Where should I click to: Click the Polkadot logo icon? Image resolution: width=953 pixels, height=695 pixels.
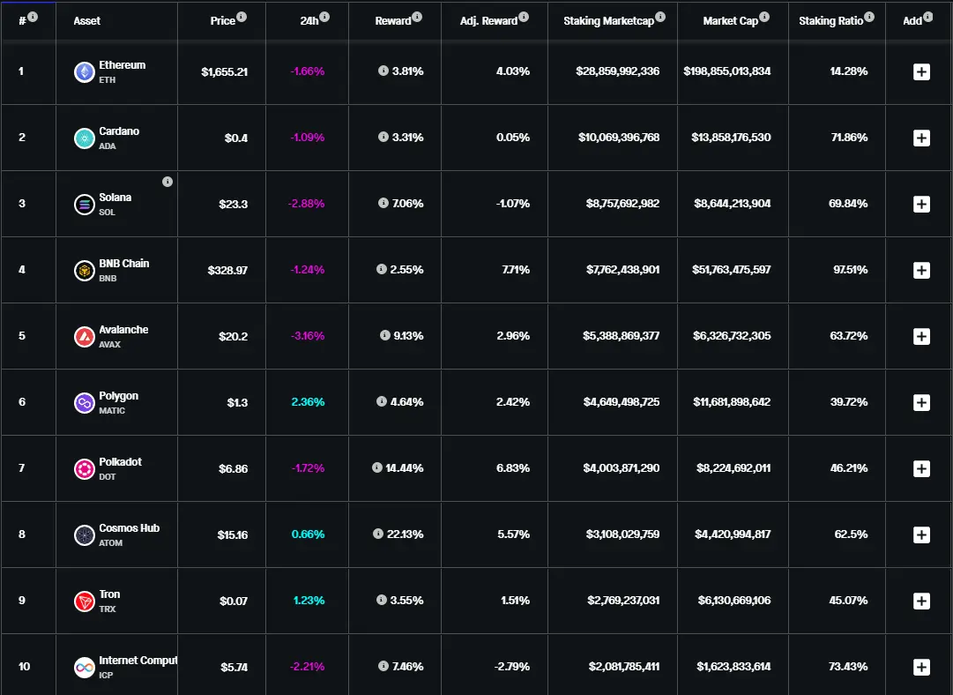pyautogui.click(x=85, y=469)
